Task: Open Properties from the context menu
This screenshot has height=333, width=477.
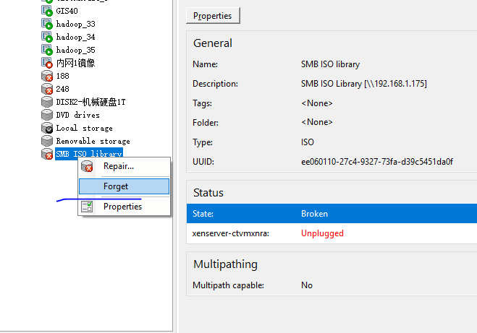Action: coord(122,207)
